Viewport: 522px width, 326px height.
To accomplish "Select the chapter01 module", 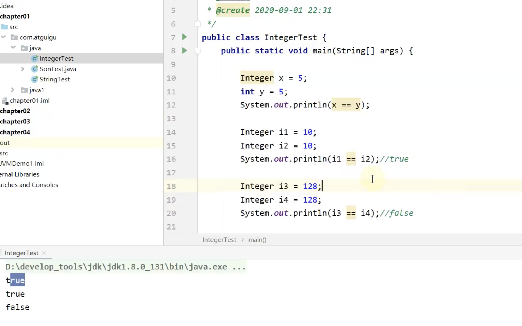I will tap(15, 16).
